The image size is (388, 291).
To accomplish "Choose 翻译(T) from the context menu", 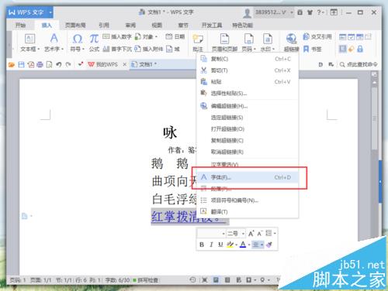I will pos(248,212).
